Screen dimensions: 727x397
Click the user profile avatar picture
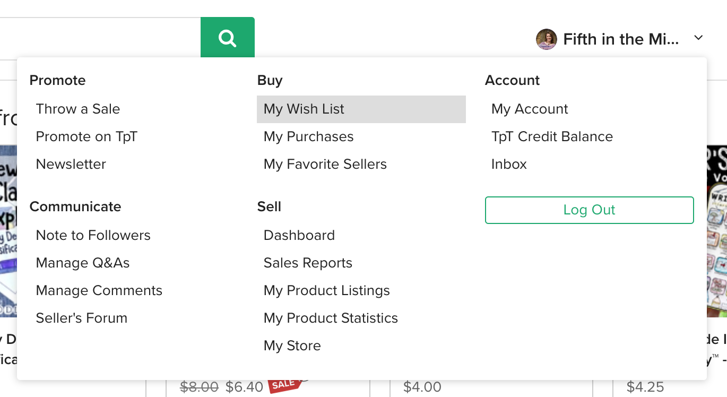coord(546,39)
